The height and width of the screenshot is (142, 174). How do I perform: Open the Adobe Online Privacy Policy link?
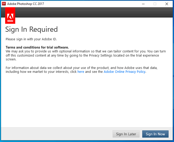124,72
